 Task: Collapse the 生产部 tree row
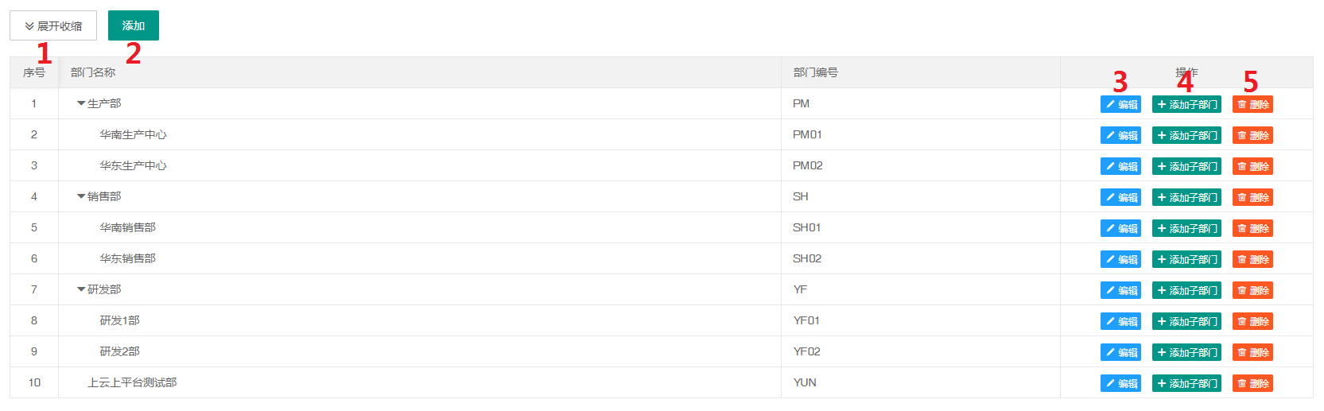tap(81, 103)
